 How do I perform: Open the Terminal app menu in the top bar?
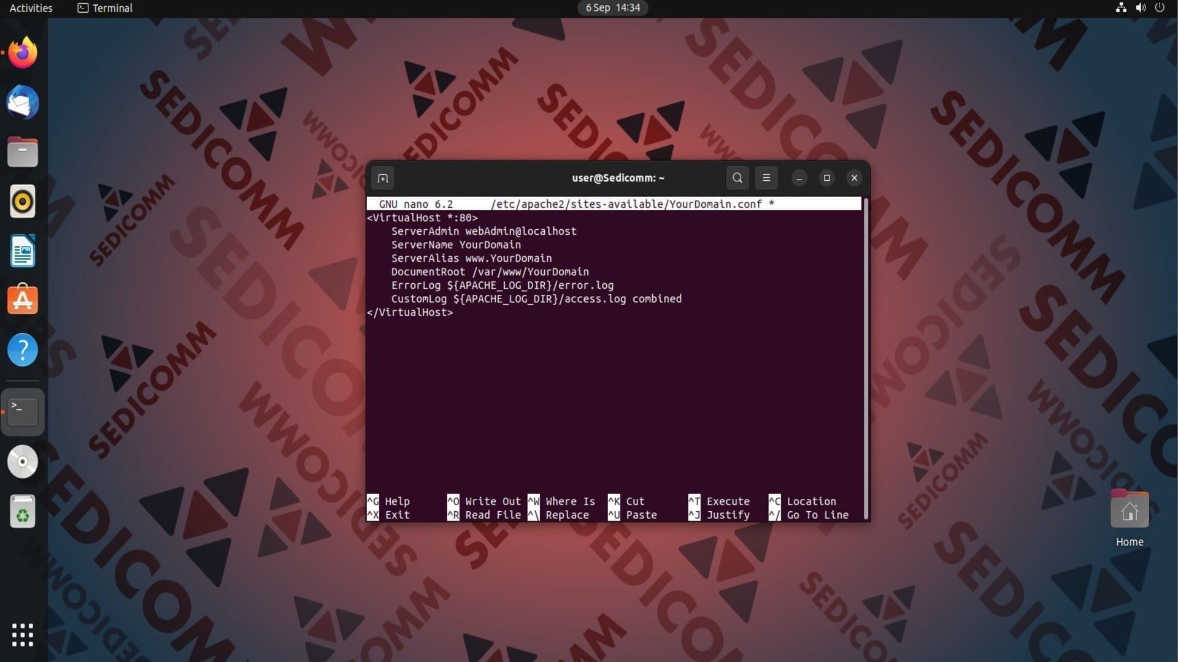click(105, 8)
